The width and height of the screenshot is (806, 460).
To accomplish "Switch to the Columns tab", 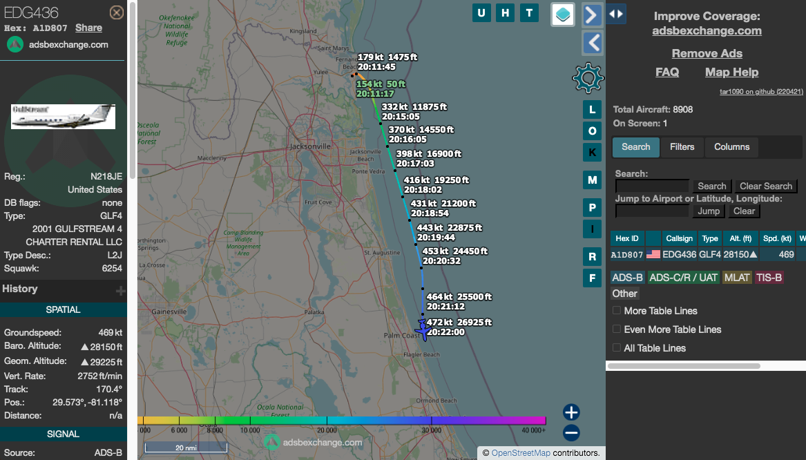I will tap(731, 147).
